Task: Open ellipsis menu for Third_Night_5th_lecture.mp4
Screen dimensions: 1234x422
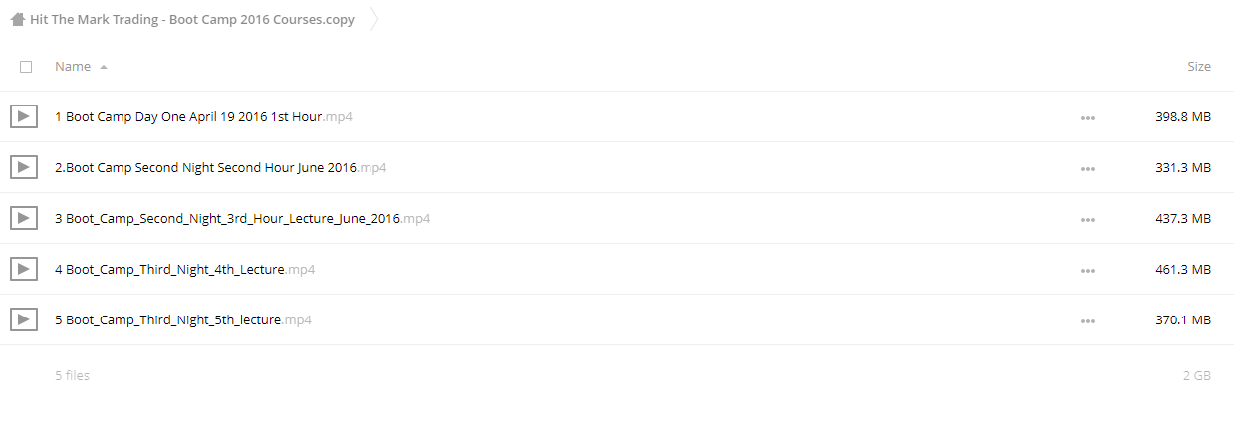Action: click(x=1087, y=320)
